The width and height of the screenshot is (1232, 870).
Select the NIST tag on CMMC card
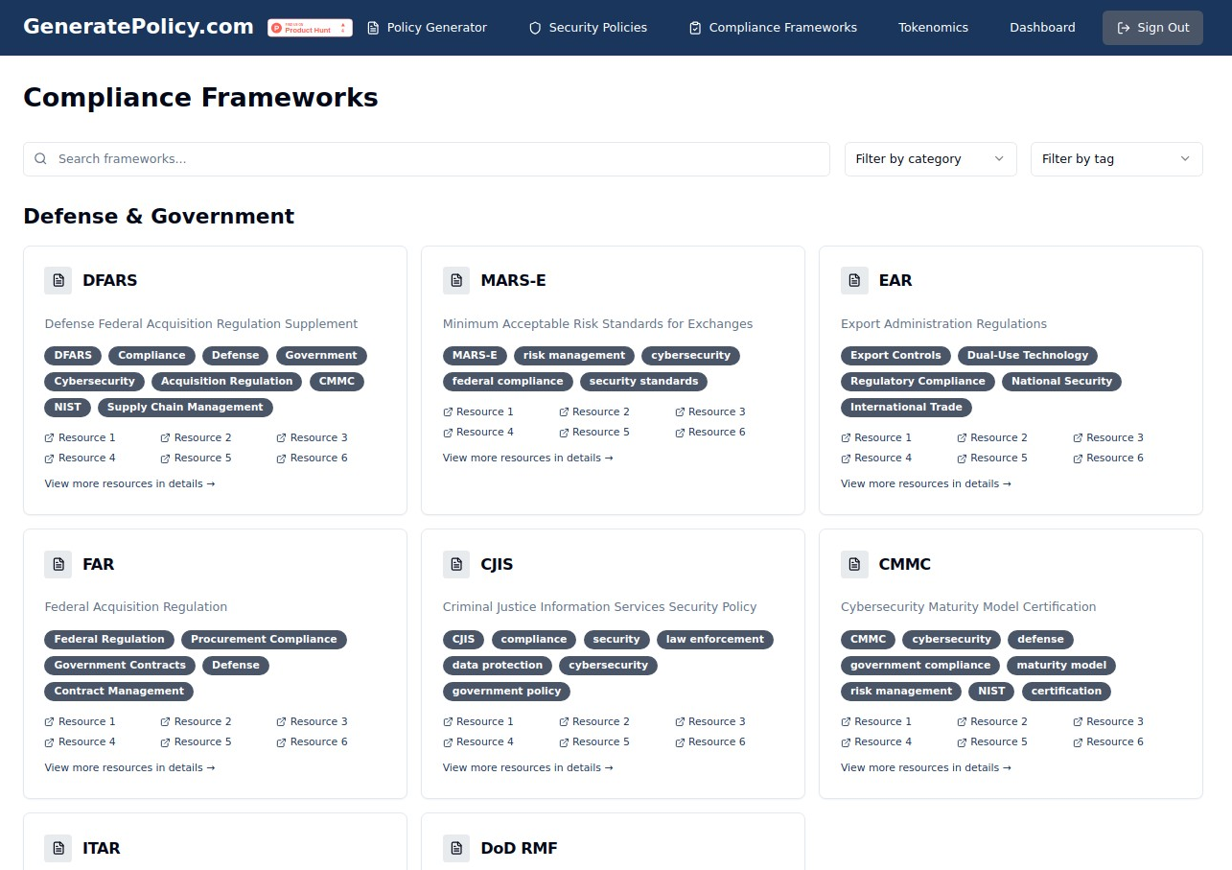click(x=991, y=691)
